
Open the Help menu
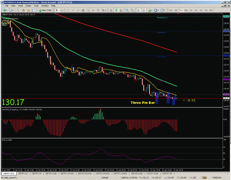(53, 6)
